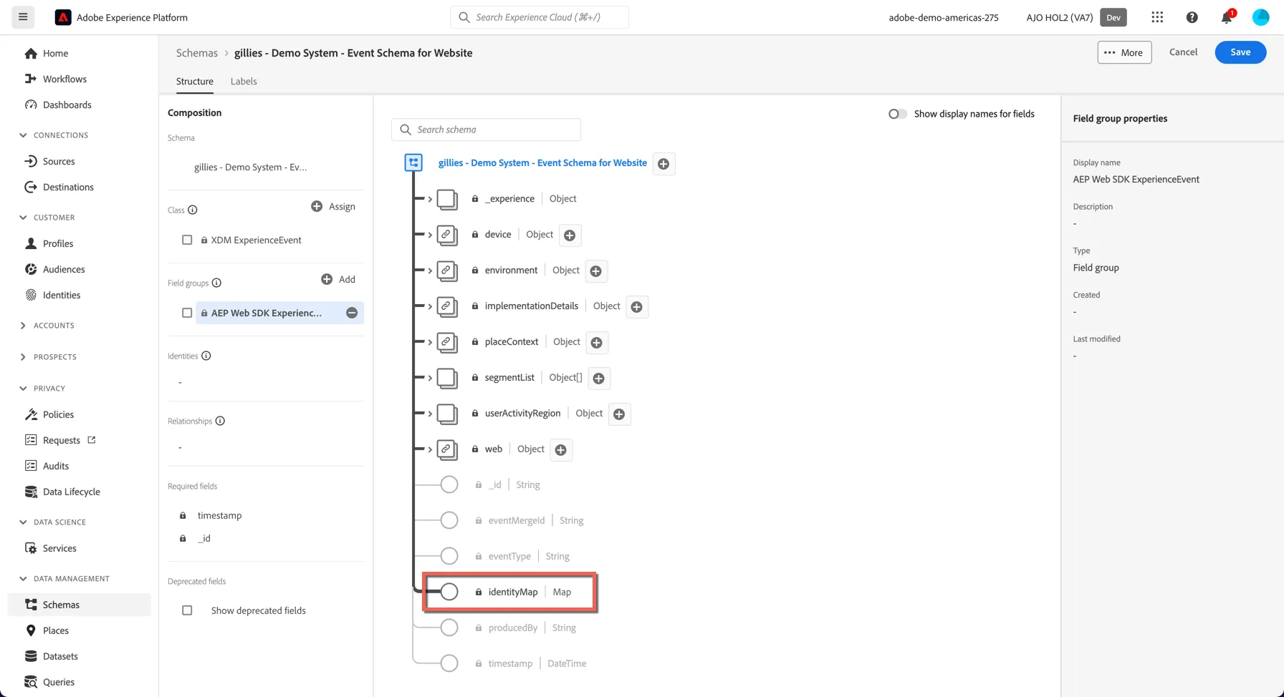The height and width of the screenshot is (697, 1284).
Task: Add field to implementationDetails object
Action: [636, 306]
